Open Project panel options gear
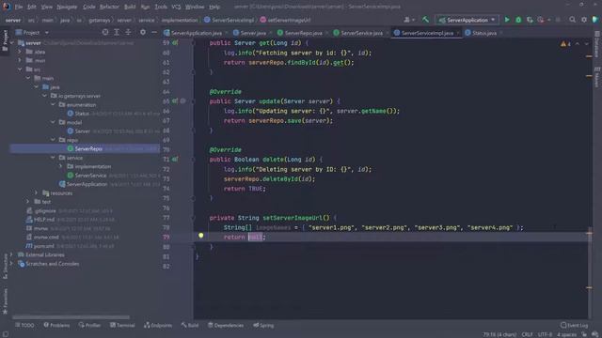The width and height of the screenshot is (602, 338). (x=143, y=33)
